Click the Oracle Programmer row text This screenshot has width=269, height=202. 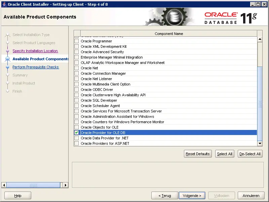click(x=97, y=41)
